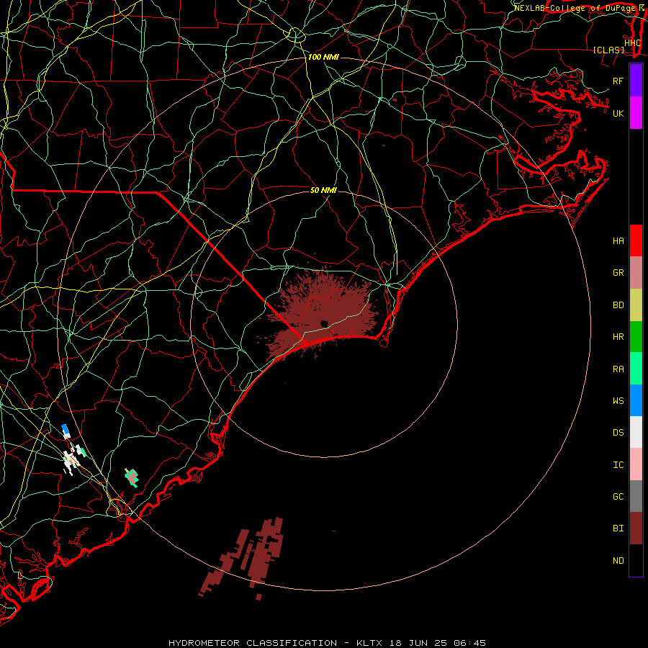Click the 'HA' legend label
The width and height of the screenshot is (648, 648).
(618, 241)
